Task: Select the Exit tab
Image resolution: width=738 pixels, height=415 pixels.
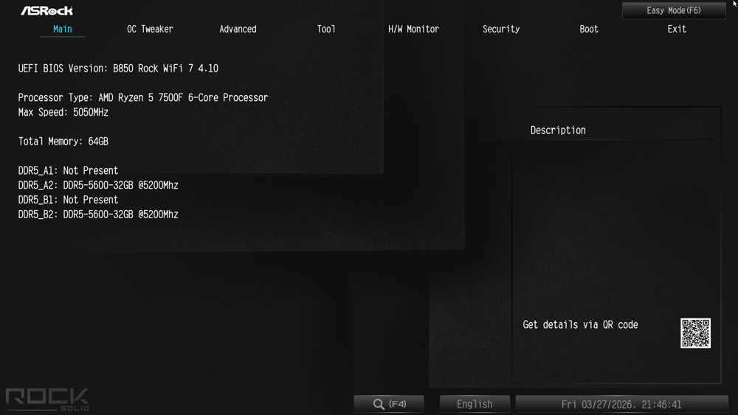Action: click(677, 29)
